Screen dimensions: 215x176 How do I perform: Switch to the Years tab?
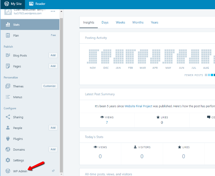click(x=154, y=22)
